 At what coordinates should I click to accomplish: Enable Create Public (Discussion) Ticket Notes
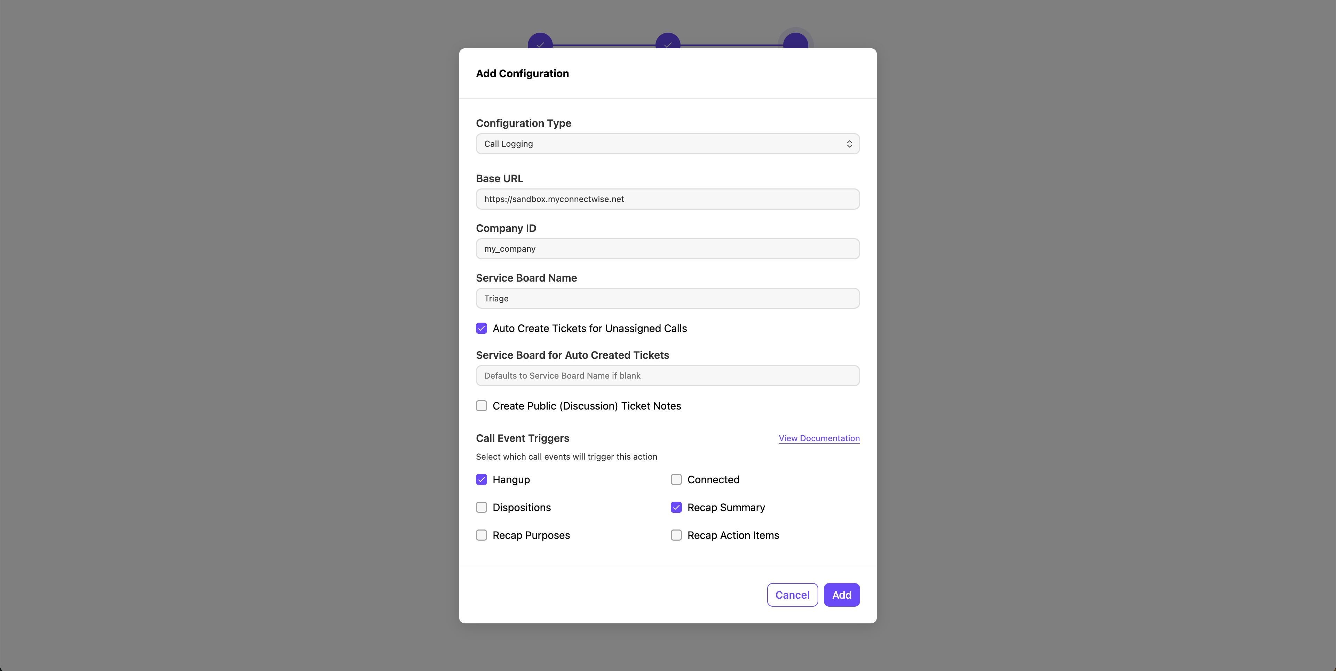(x=481, y=406)
